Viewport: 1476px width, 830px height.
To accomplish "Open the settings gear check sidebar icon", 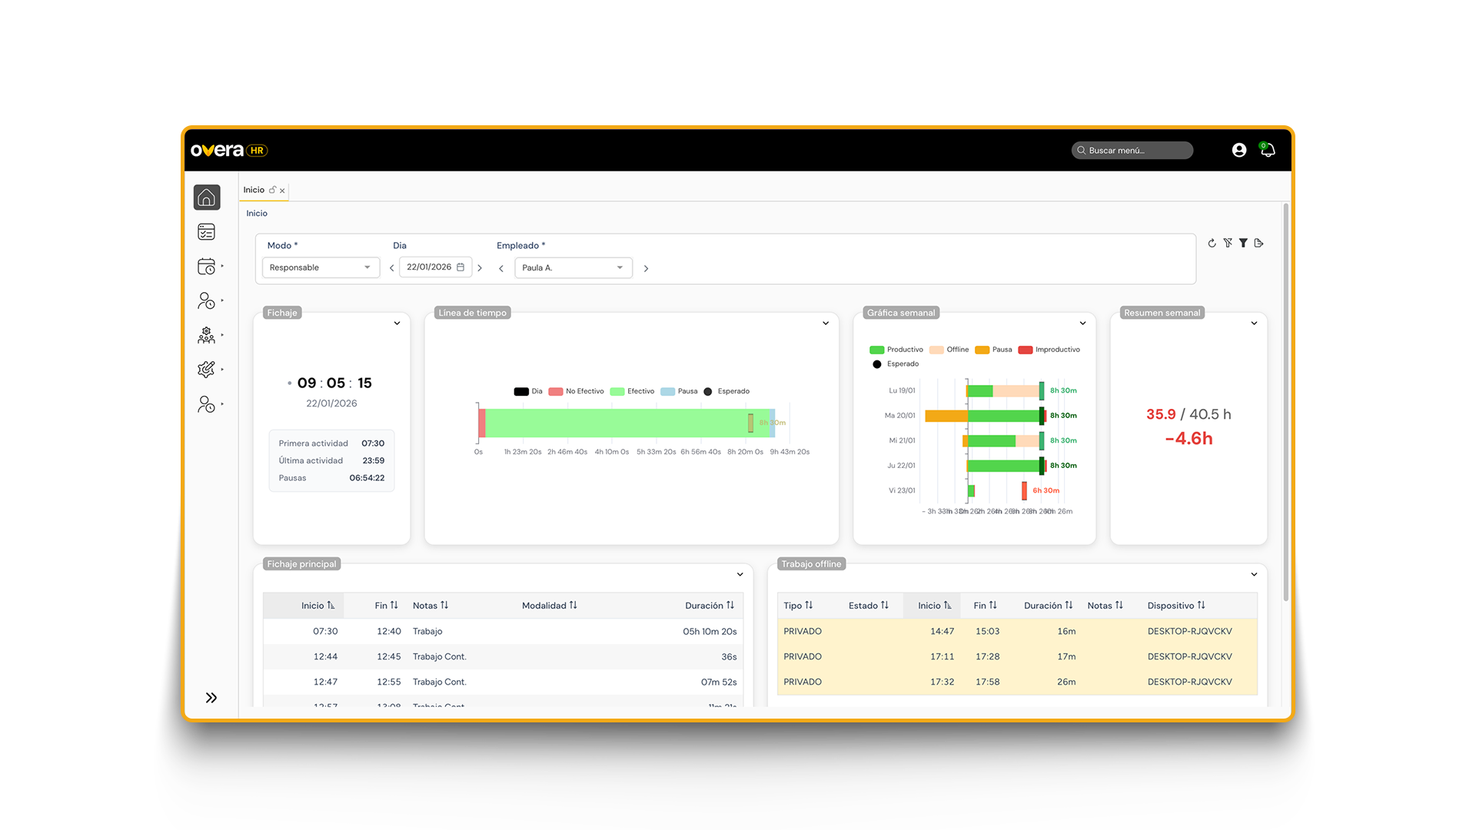I will (206, 370).
